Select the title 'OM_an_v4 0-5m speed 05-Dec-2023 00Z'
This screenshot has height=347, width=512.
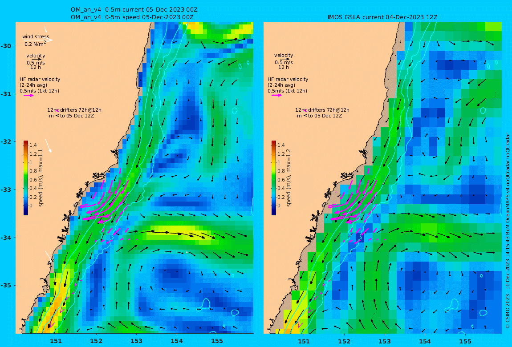[132, 17]
